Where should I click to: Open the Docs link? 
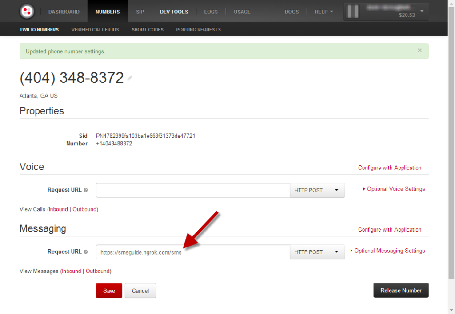pyautogui.click(x=291, y=12)
